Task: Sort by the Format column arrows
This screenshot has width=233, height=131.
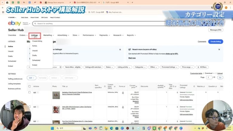Action: tap(124, 86)
